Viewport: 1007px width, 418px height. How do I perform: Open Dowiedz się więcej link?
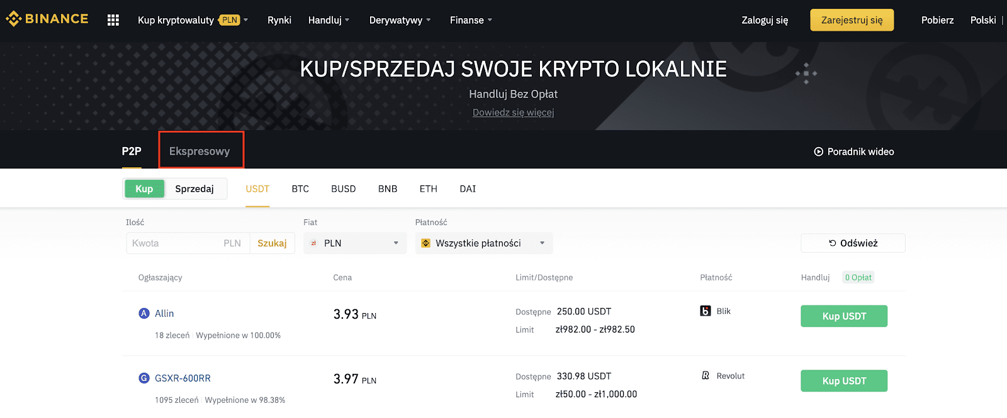coord(514,113)
